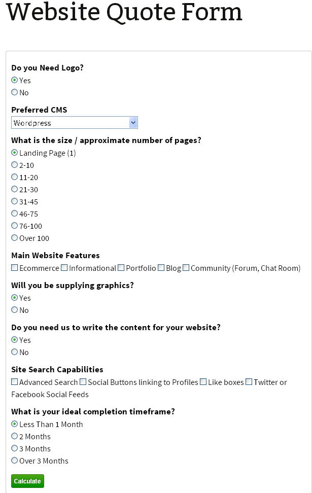Choose the 2-10 pages option
Image resolution: width=312 pixels, height=493 pixels.
coord(14,165)
